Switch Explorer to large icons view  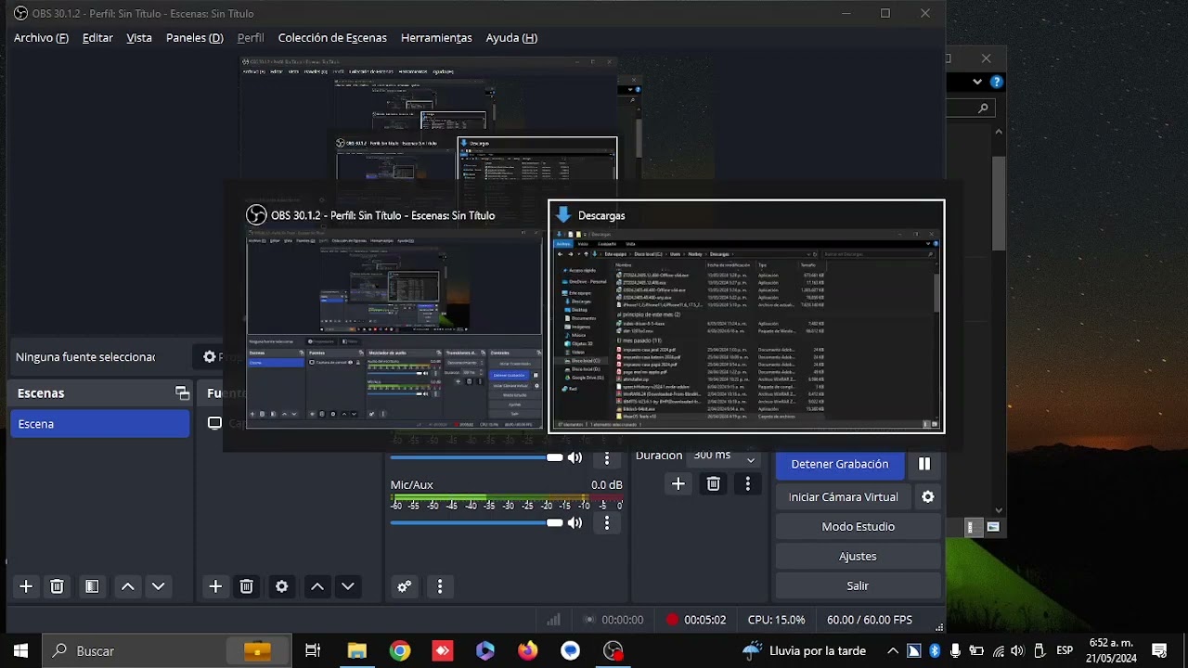point(993,527)
